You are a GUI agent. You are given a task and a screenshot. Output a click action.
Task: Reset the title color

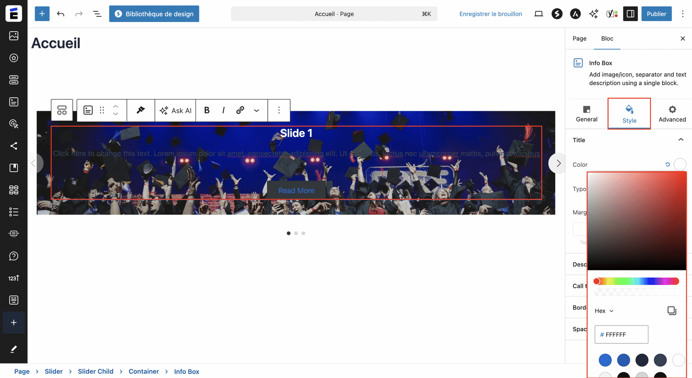point(667,164)
